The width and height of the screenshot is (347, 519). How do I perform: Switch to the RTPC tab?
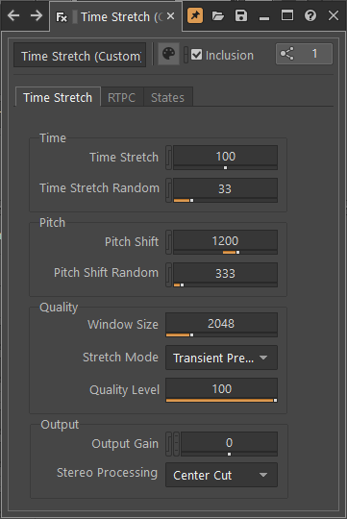(x=121, y=97)
